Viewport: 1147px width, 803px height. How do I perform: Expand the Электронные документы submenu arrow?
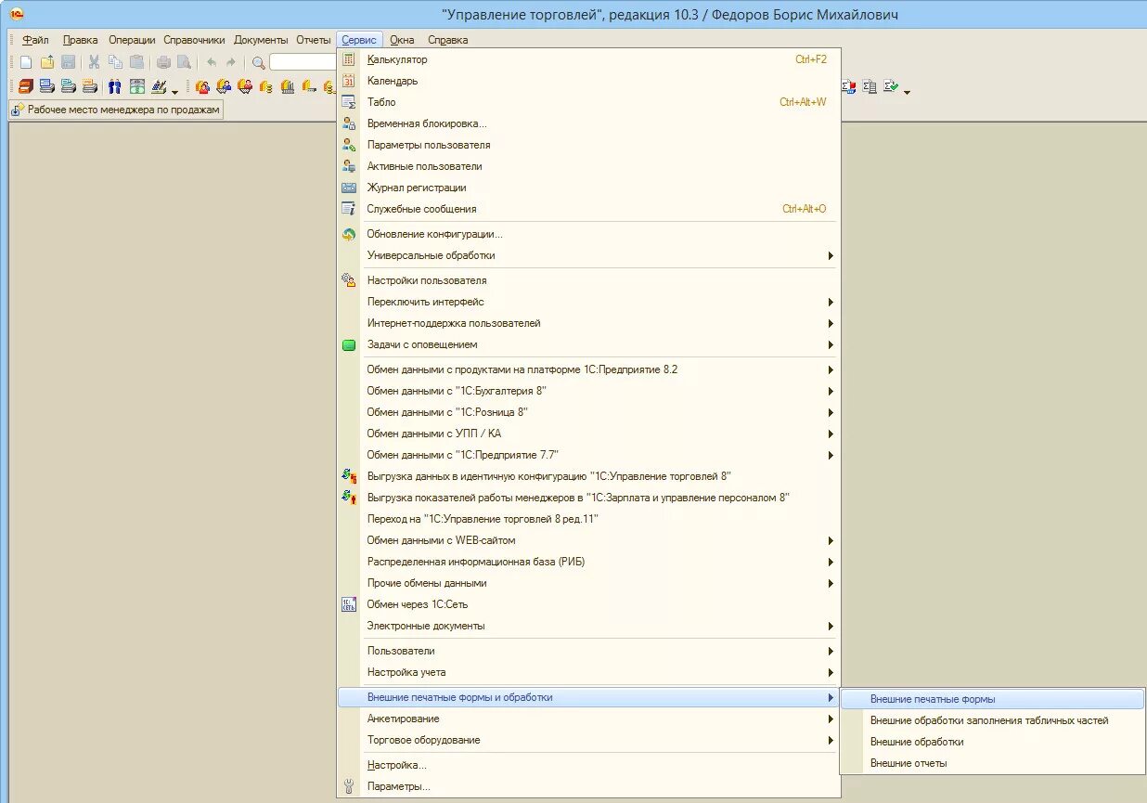(831, 626)
